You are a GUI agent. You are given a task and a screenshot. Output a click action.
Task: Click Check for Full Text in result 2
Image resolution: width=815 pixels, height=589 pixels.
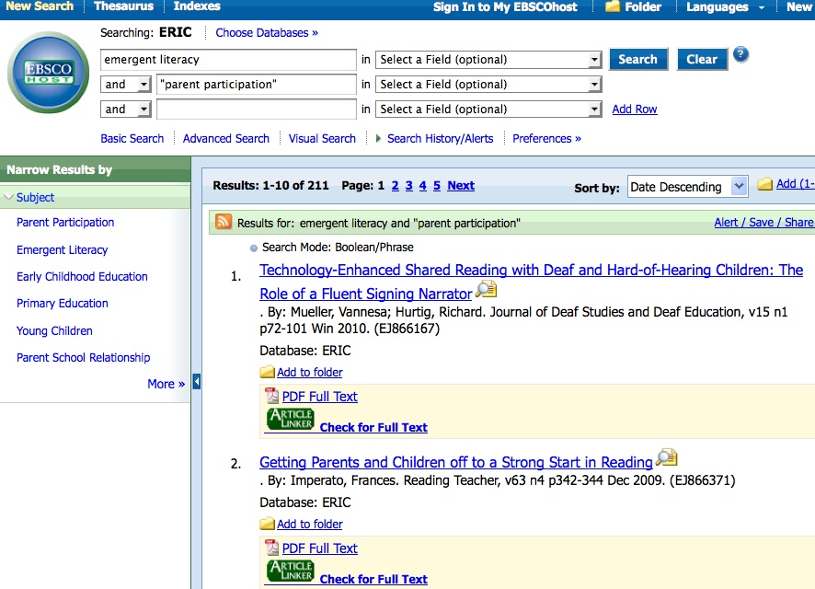pyautogui.click(x=373, y=579)
